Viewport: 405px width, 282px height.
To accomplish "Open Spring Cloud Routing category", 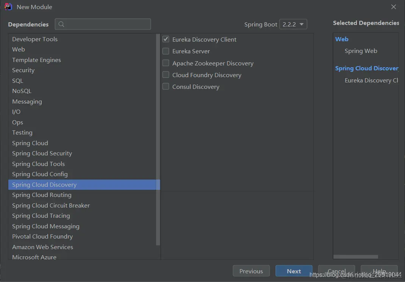I will tap(82, 195).
